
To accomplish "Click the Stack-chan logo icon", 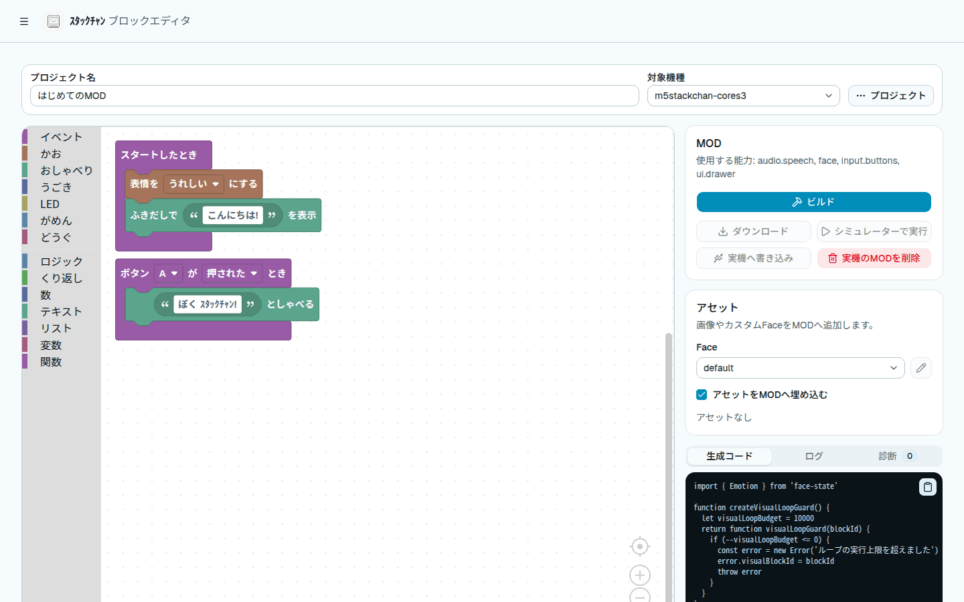I will [54, 21].
